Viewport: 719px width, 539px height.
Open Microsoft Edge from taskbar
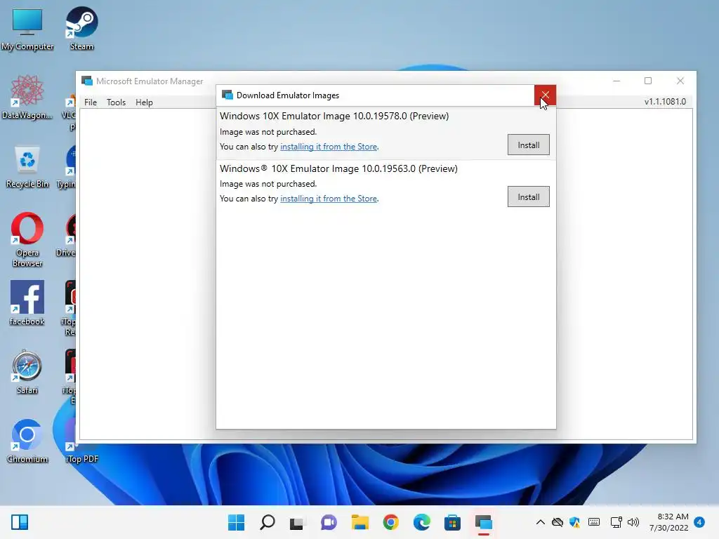click(421, 522)
